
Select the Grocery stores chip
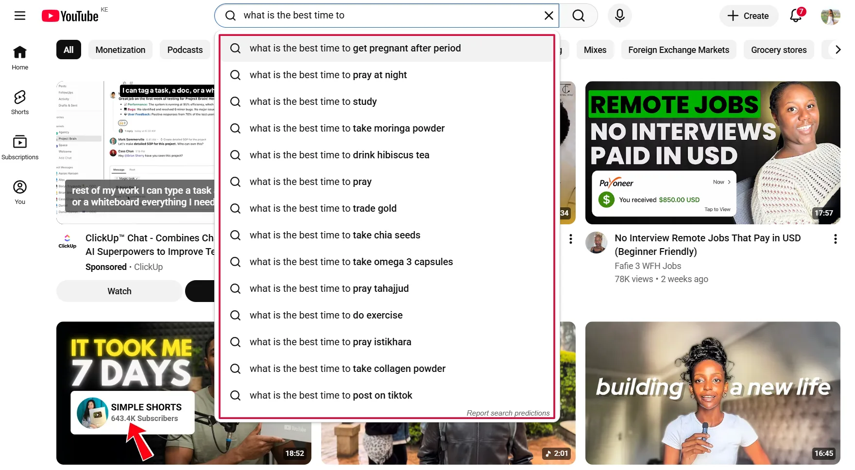[x=779, y=50]
